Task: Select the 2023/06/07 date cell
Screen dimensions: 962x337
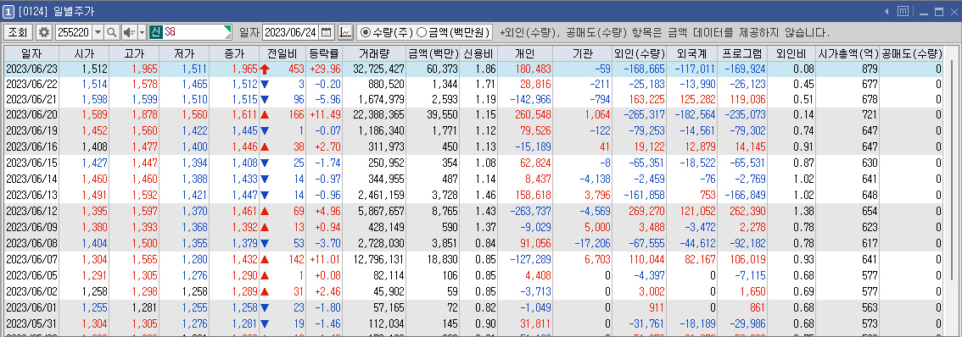Action: pyautogui.click(x=31, y=258)
